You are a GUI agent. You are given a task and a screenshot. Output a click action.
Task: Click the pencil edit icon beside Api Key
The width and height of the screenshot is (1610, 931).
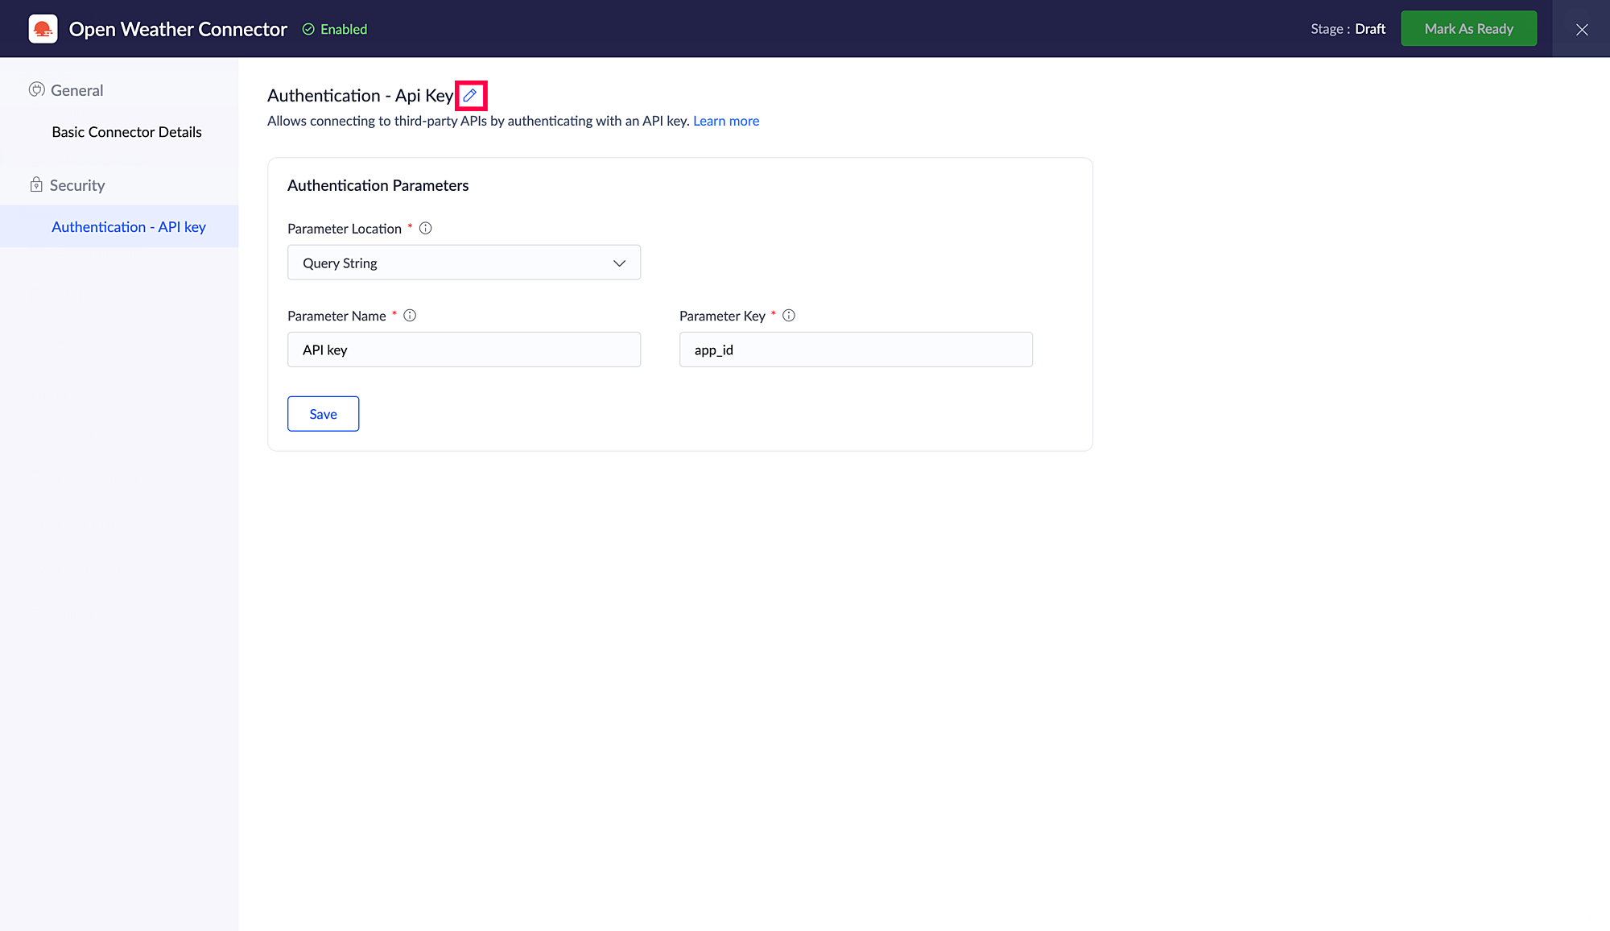pos(470,95)
